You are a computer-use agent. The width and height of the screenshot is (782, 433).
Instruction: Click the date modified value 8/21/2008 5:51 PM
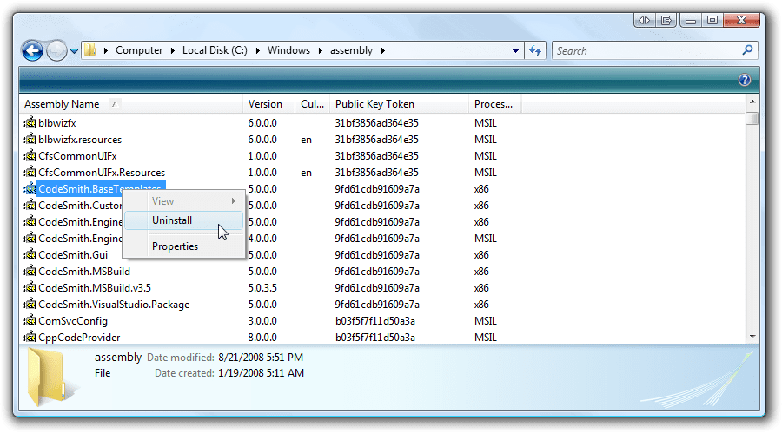pos(261,358)
